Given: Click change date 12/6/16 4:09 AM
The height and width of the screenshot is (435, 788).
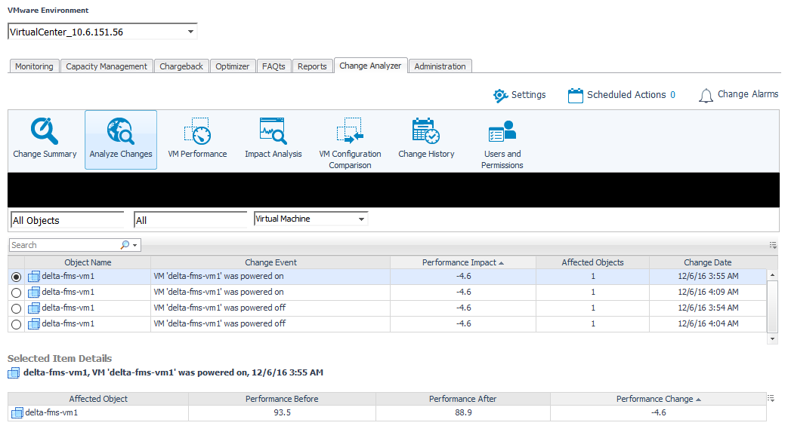Looking at the screenshot, I should pyautogui.click(x=708, y=292).
